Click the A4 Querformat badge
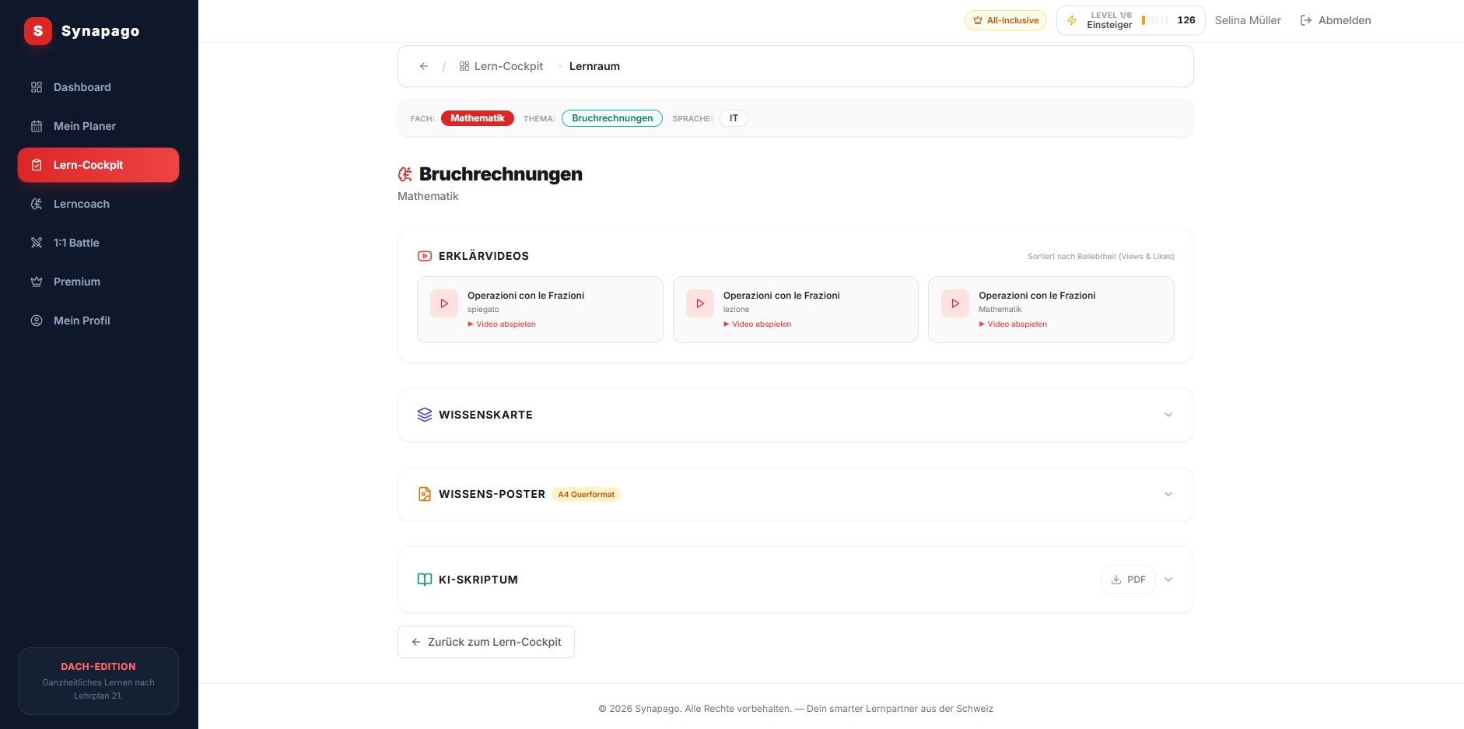This screenshot has width=1464, height=729. click(x=586, y=494)
